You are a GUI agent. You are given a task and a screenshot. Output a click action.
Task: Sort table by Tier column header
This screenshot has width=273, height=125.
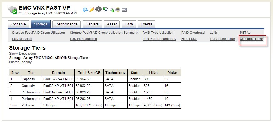click(x=32, y=73)
